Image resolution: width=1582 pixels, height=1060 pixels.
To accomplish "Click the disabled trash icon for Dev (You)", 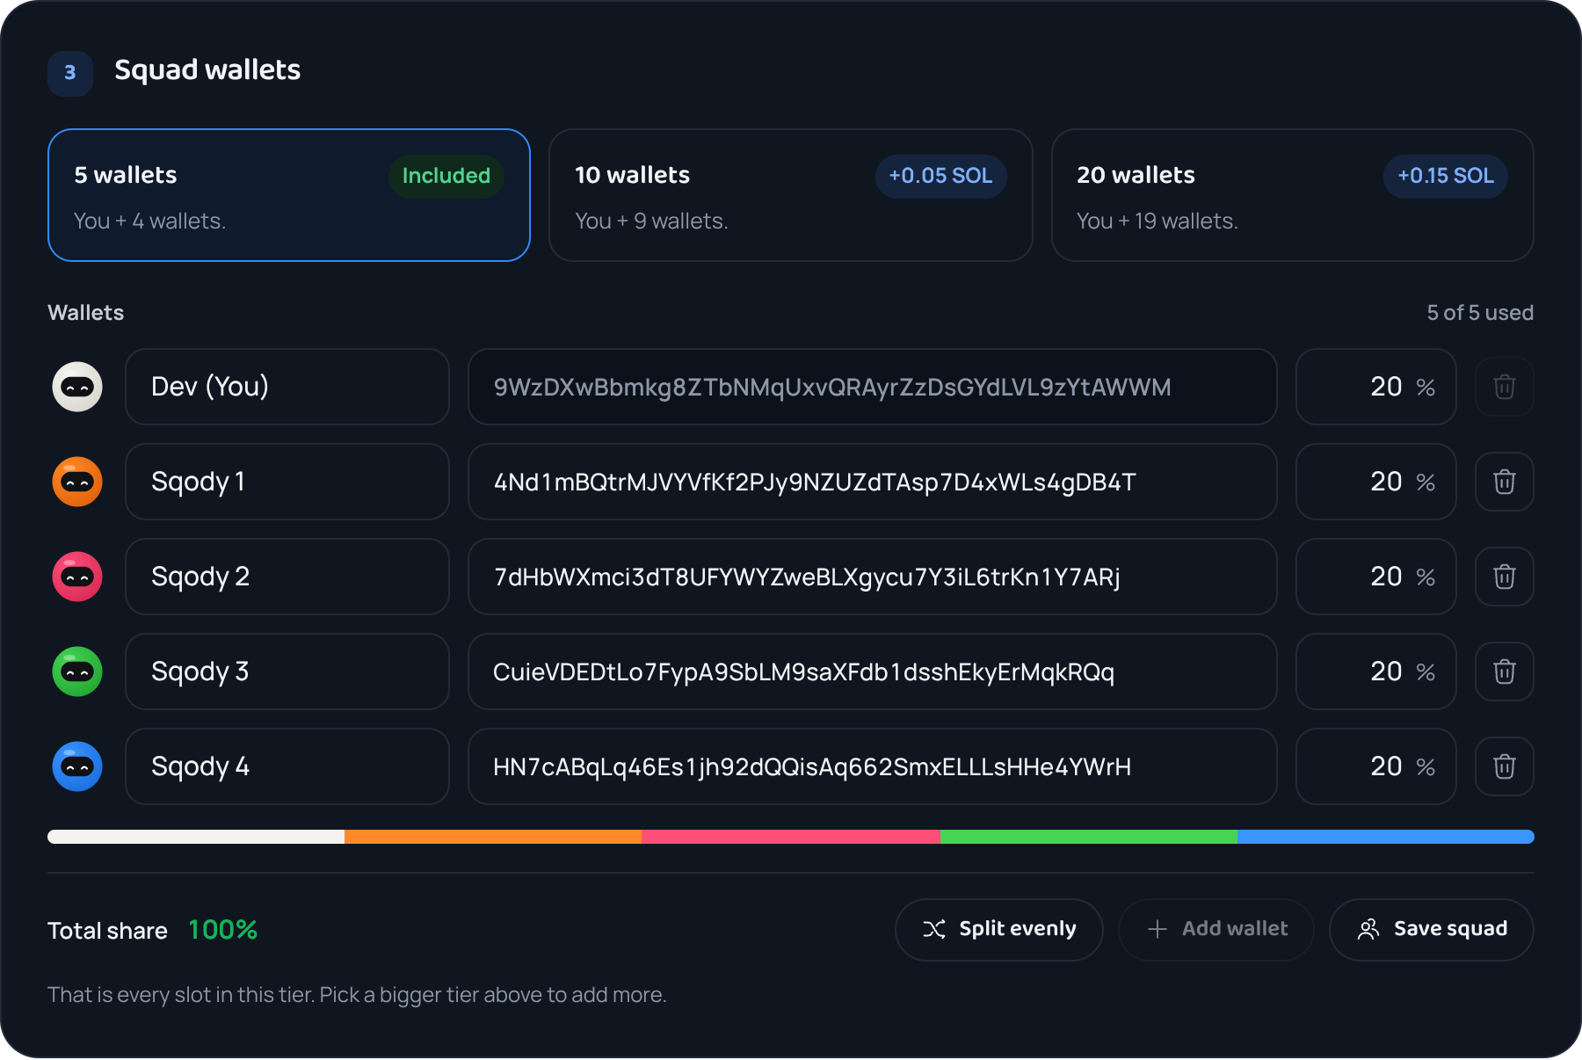I will pyautogui.click(x=1505, y=387).
